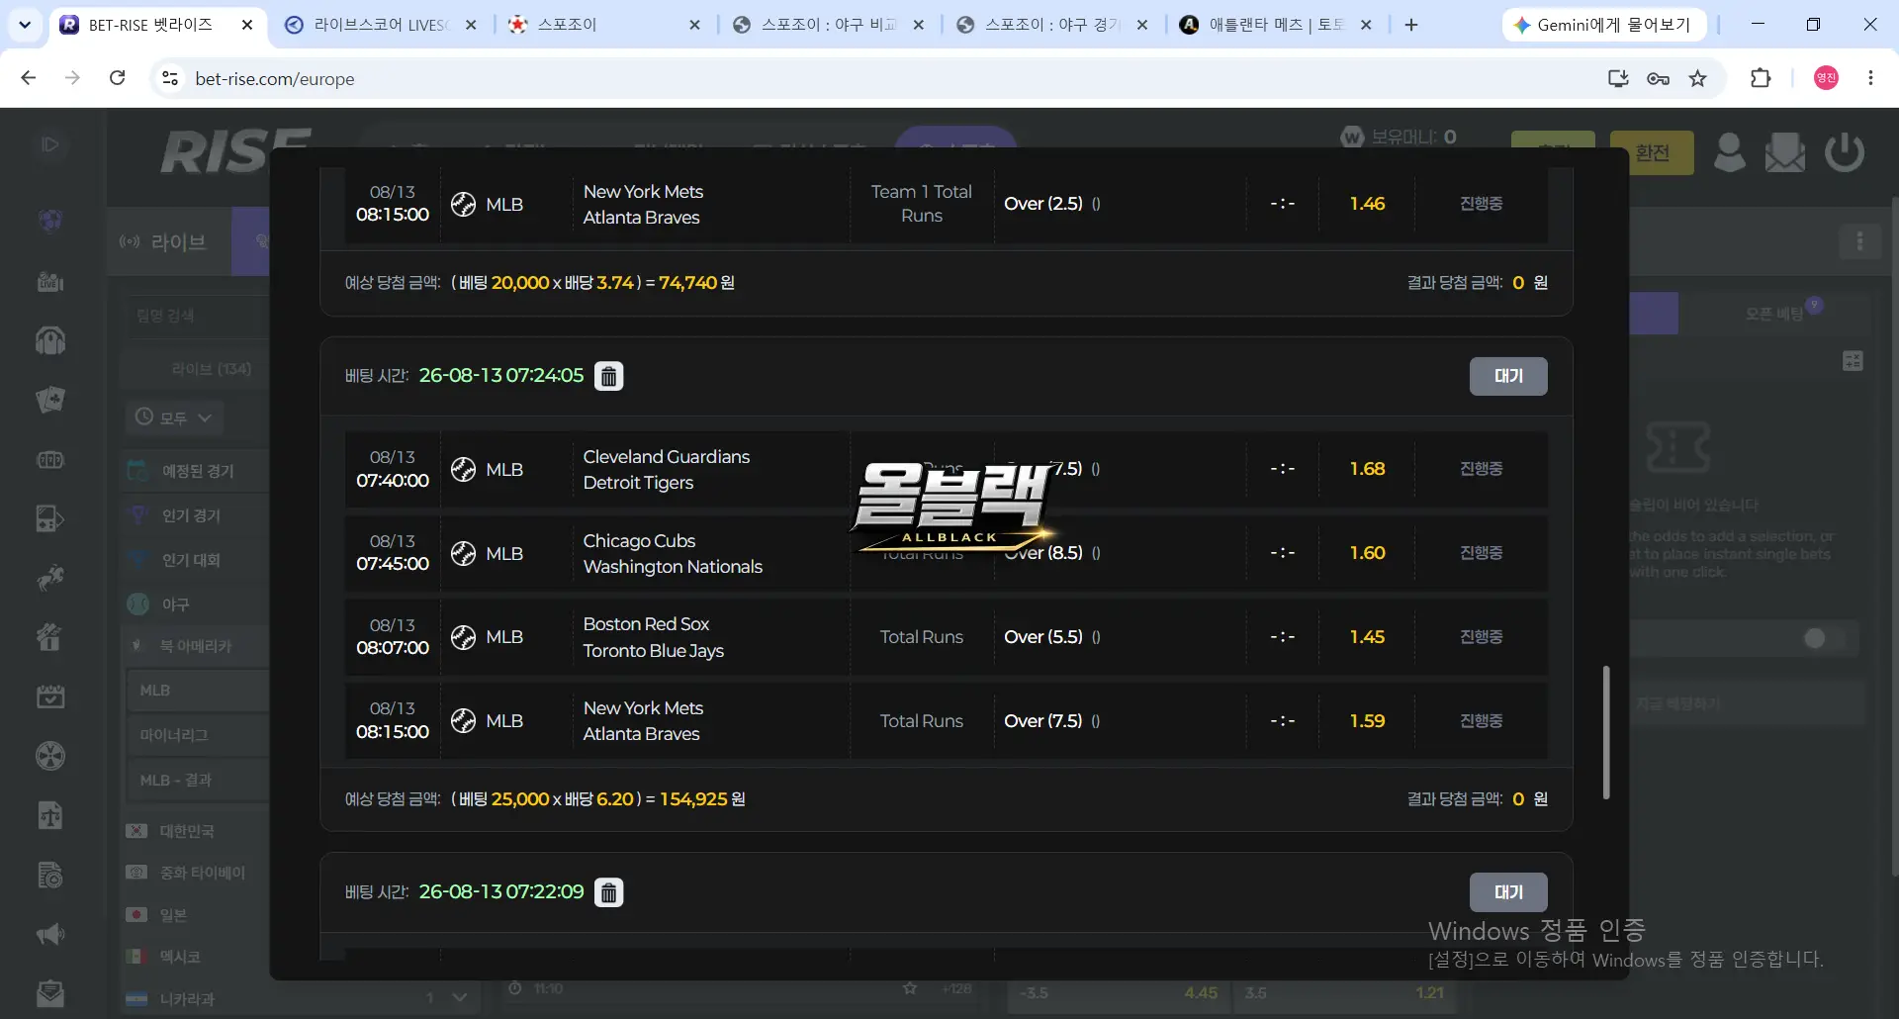The width and height of the screenshot is (1899, 1019).
Task: Click the install app icon in address bar
Action: (x=1618, y=79)
